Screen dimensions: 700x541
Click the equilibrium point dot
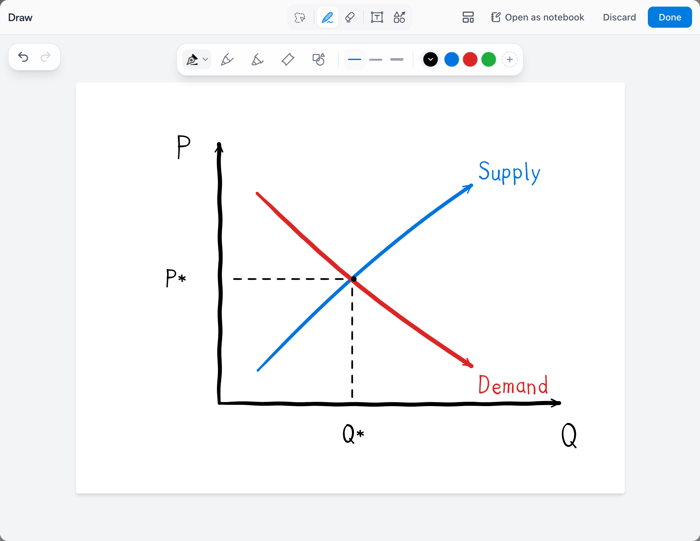click(354, 279)
